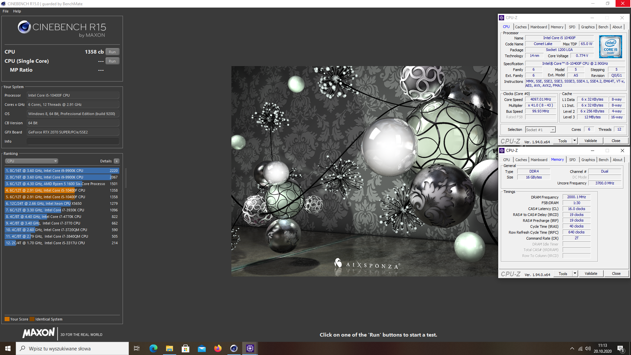Run the CPU benchmark test
631x355 pixels.
pos(112,52)
